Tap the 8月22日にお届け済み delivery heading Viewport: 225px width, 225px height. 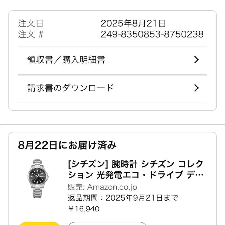(67, 145)
